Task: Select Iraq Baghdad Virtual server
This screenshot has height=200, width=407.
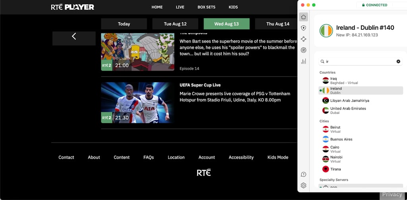Action: coord(361,81)
